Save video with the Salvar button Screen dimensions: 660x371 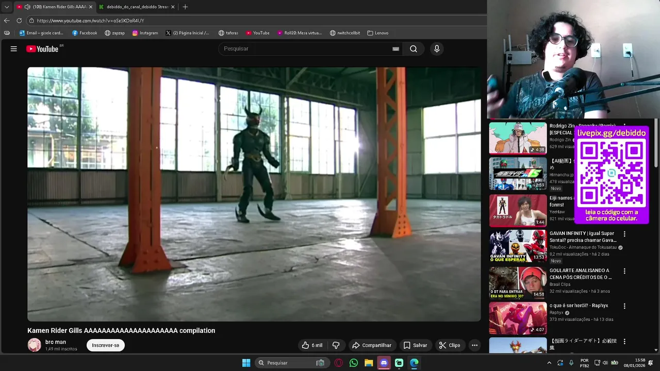coord(415,345)
